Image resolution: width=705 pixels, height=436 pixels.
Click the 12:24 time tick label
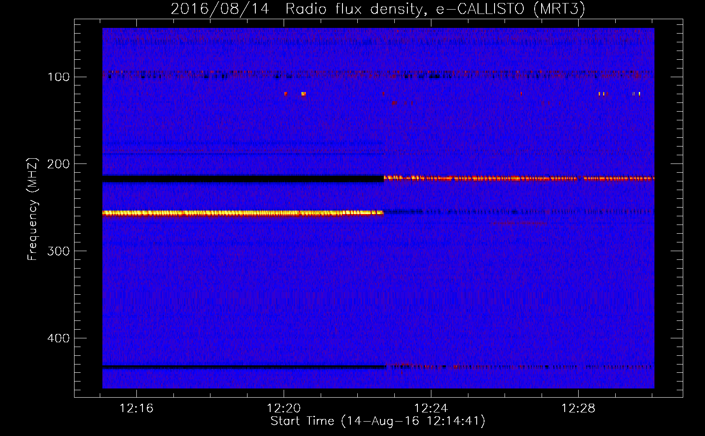pyautogui.click(x=431, y=409)
